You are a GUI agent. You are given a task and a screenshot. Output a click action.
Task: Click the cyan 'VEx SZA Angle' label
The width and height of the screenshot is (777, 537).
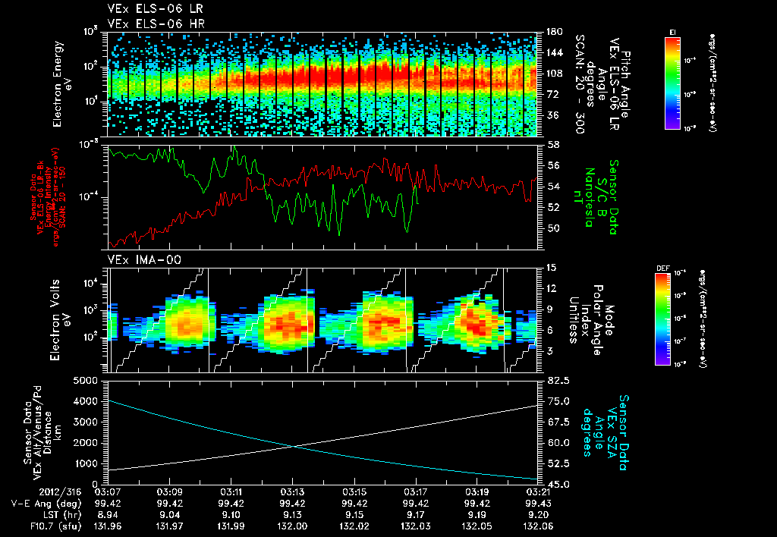pos(606,432)
